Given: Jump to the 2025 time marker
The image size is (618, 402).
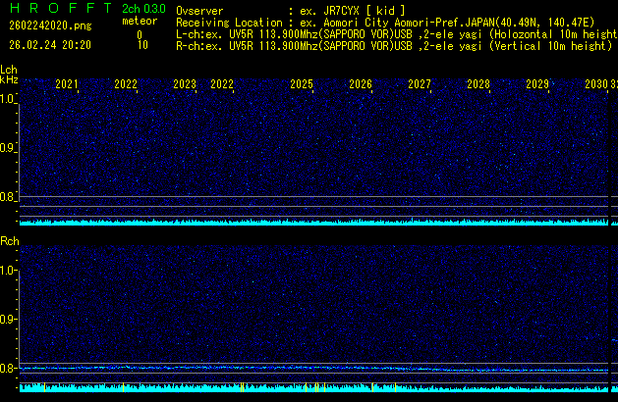Looking at the screenshot, I should pyautogui.click(x=302, y=85).
